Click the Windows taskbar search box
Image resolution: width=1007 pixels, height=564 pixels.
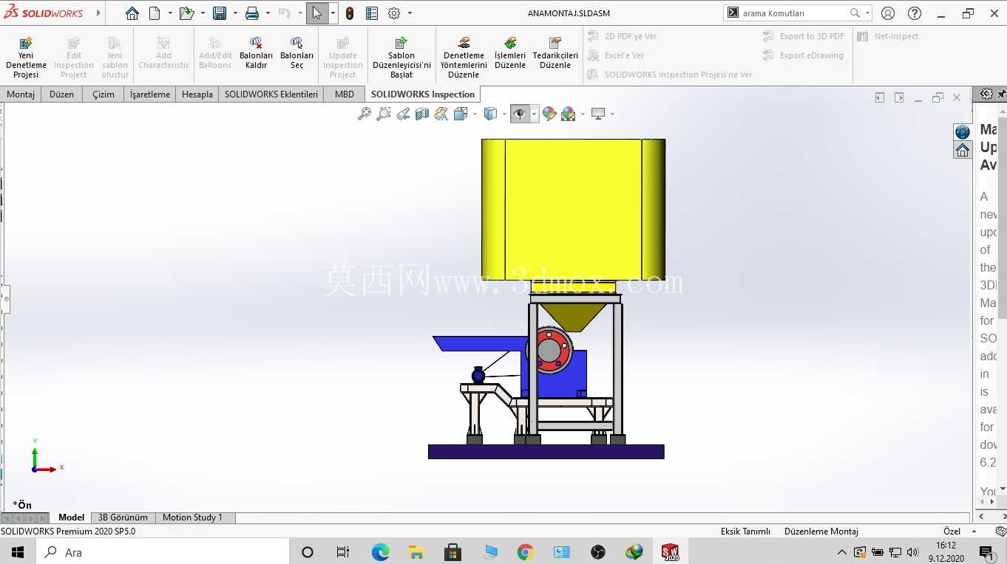tap(162, 552)
